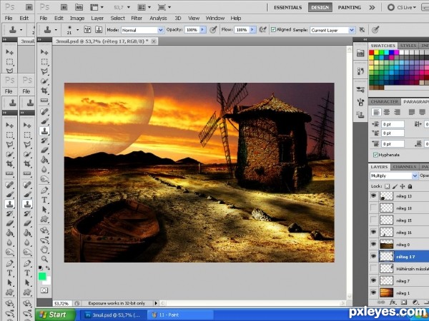
Task: Swap foreground and background colors beside the canvas
Action: pos(48,267)
